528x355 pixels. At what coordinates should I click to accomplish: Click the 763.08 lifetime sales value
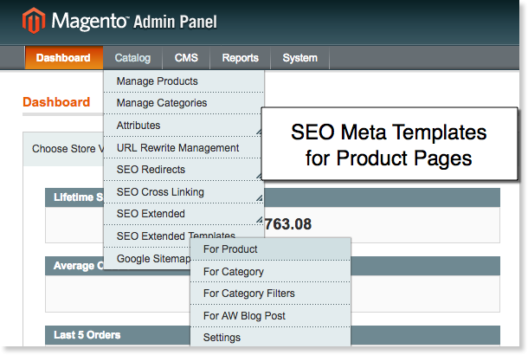288,224
